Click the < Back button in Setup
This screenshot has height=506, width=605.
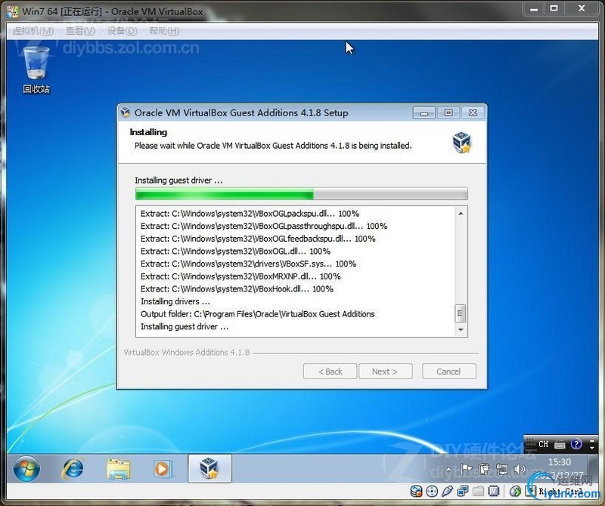click(x=330, y=372)
